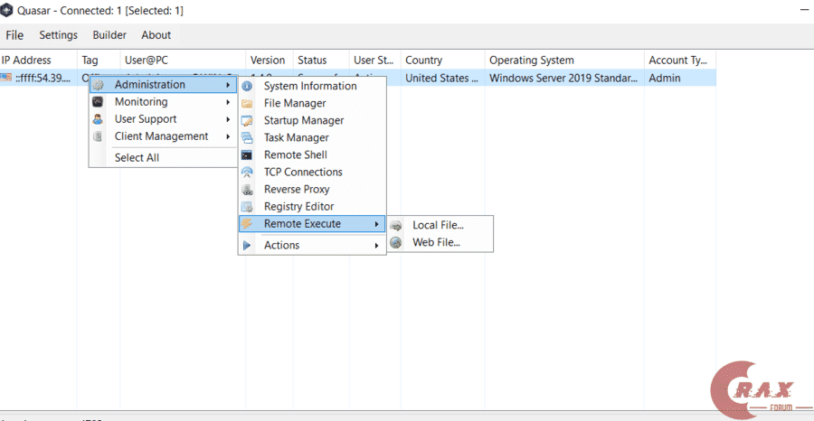Expand the Client Management submenu

[161, 136]
